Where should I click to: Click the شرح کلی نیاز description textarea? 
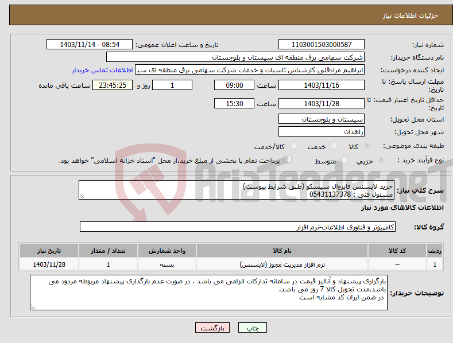click(237, 190)
